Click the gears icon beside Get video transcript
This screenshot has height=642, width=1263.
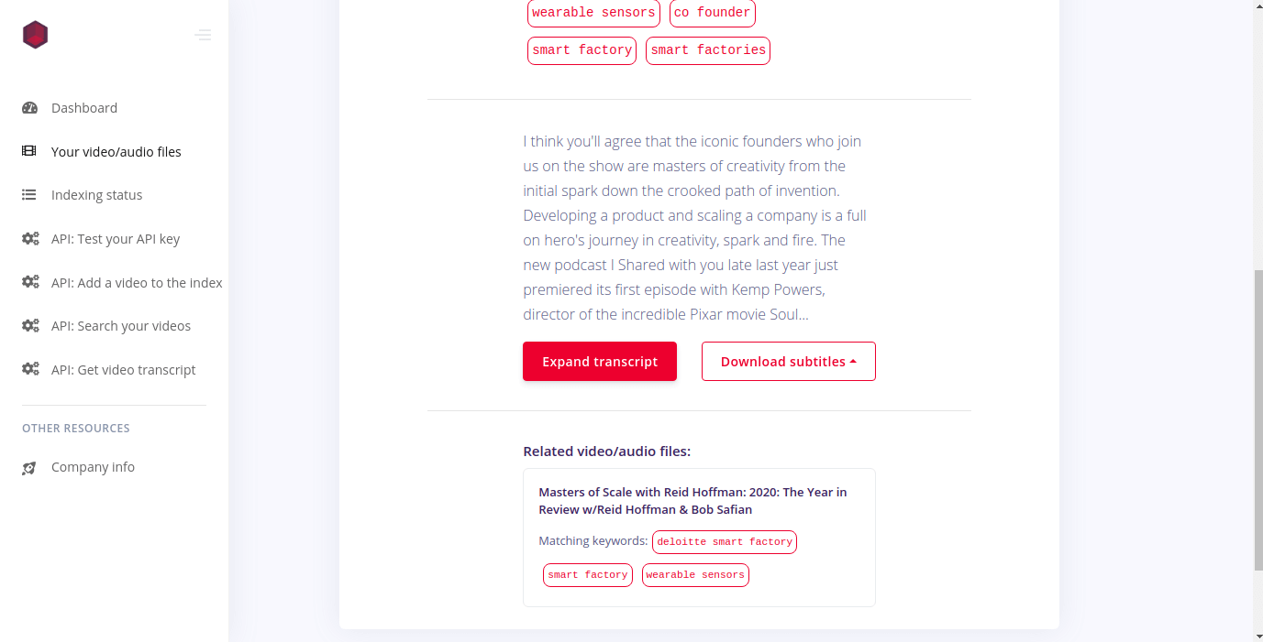[30, 370]
